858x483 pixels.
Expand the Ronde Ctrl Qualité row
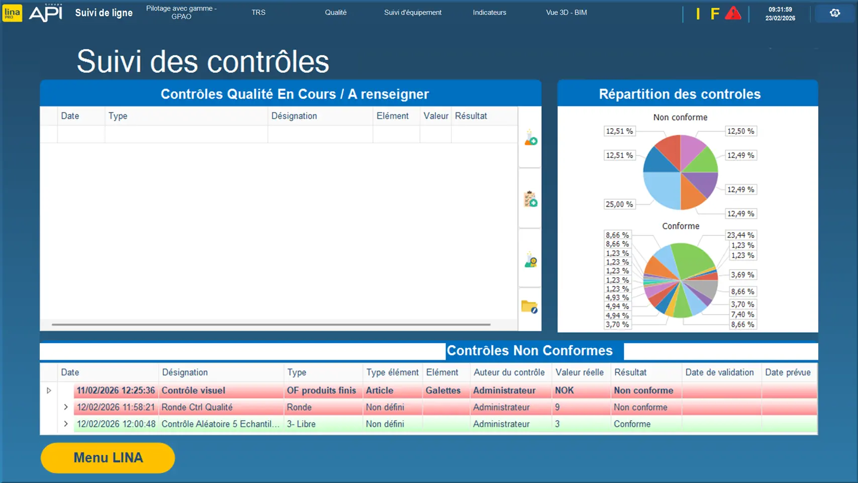tap(66, 407)
